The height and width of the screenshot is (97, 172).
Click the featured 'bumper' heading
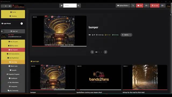pos(93,27)
